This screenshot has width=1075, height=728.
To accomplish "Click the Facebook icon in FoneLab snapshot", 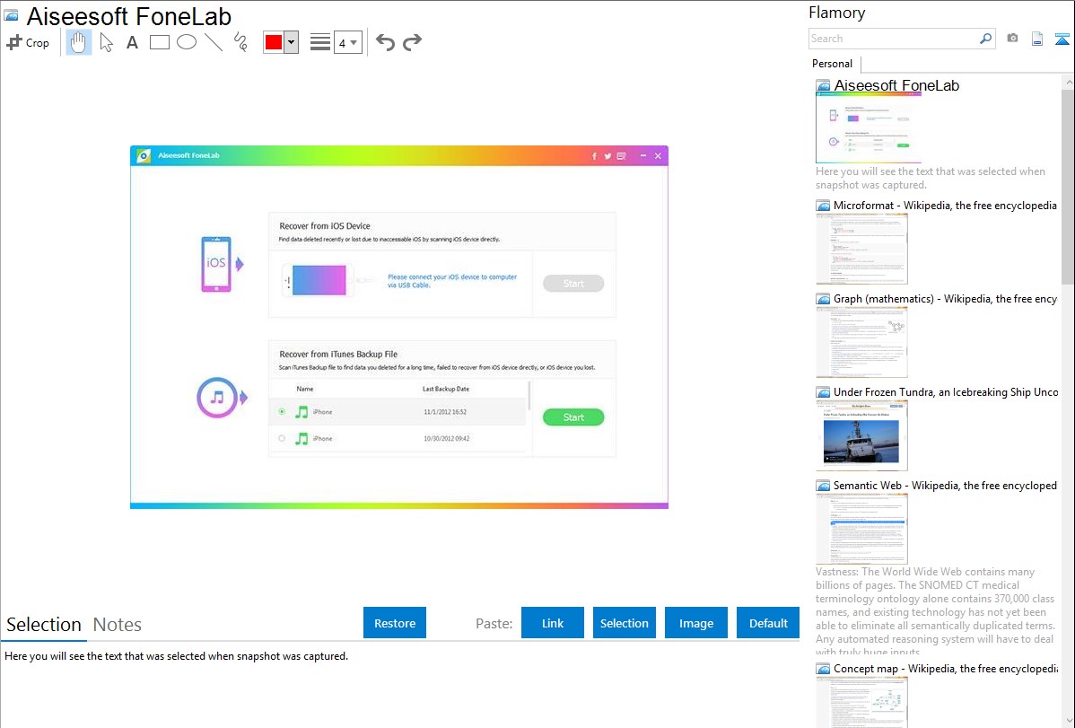I will [x=594, y=156].
